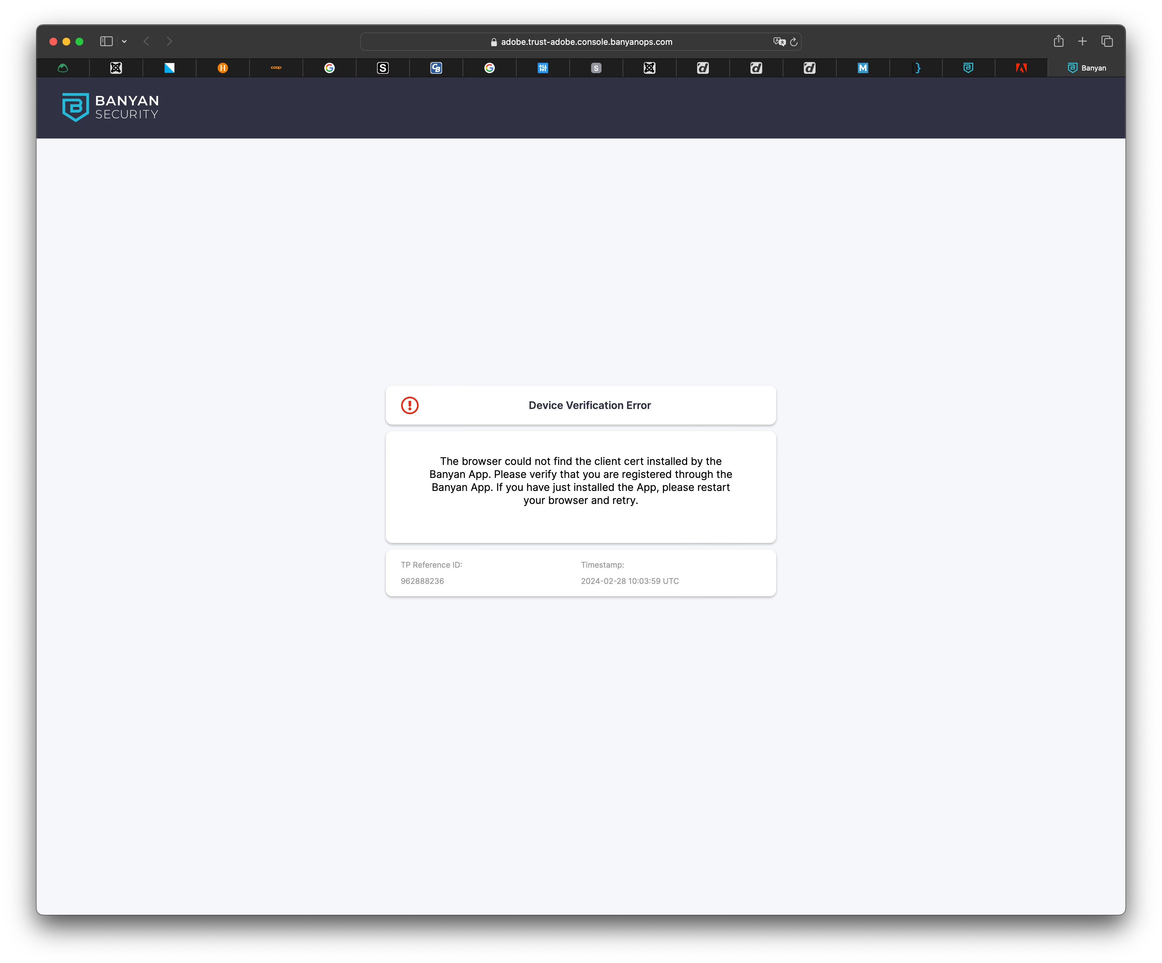Toggle the Safari sidebar icon
Image resolution: width=1162 pixels, height=963 pixels.
106,42
